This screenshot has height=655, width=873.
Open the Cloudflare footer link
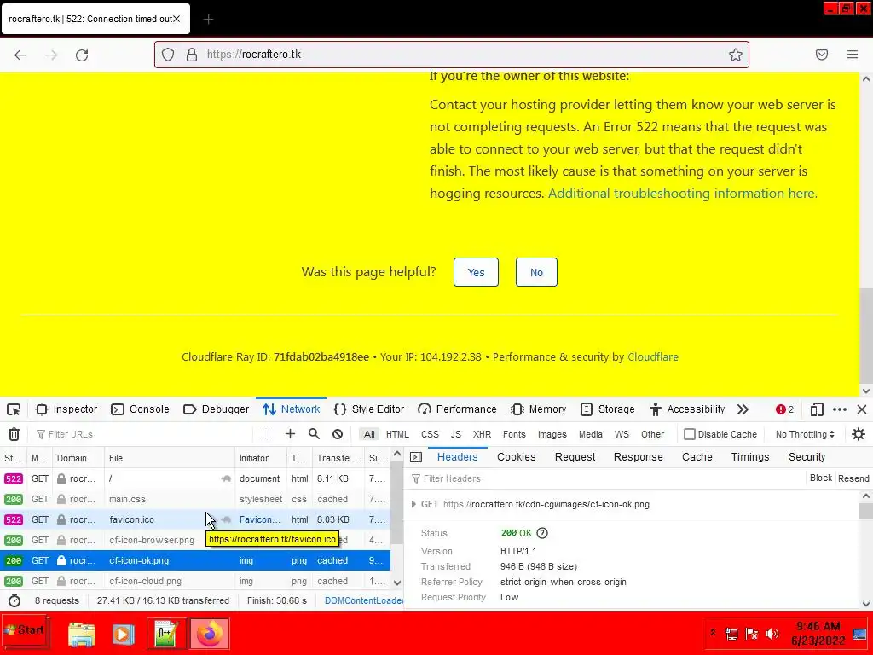[x=652, y=357]
